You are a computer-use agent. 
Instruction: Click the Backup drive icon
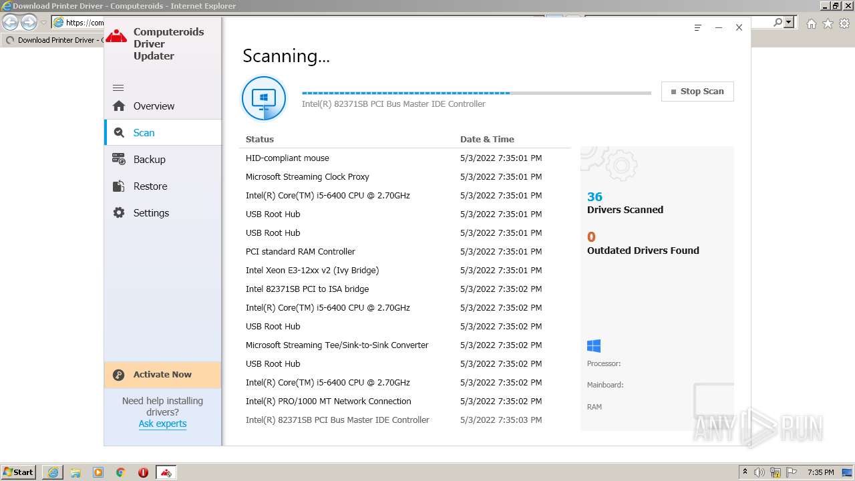[119, 159]
